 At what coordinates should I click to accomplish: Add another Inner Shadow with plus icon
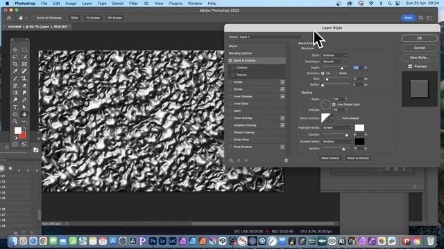[282, 97]
